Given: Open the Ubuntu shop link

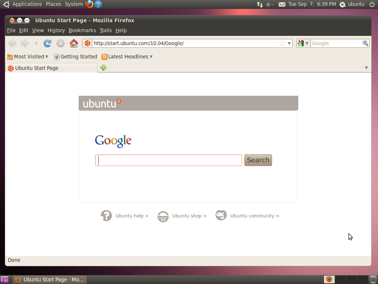Looking at the screenshot, I should click(x=189, y=216).
